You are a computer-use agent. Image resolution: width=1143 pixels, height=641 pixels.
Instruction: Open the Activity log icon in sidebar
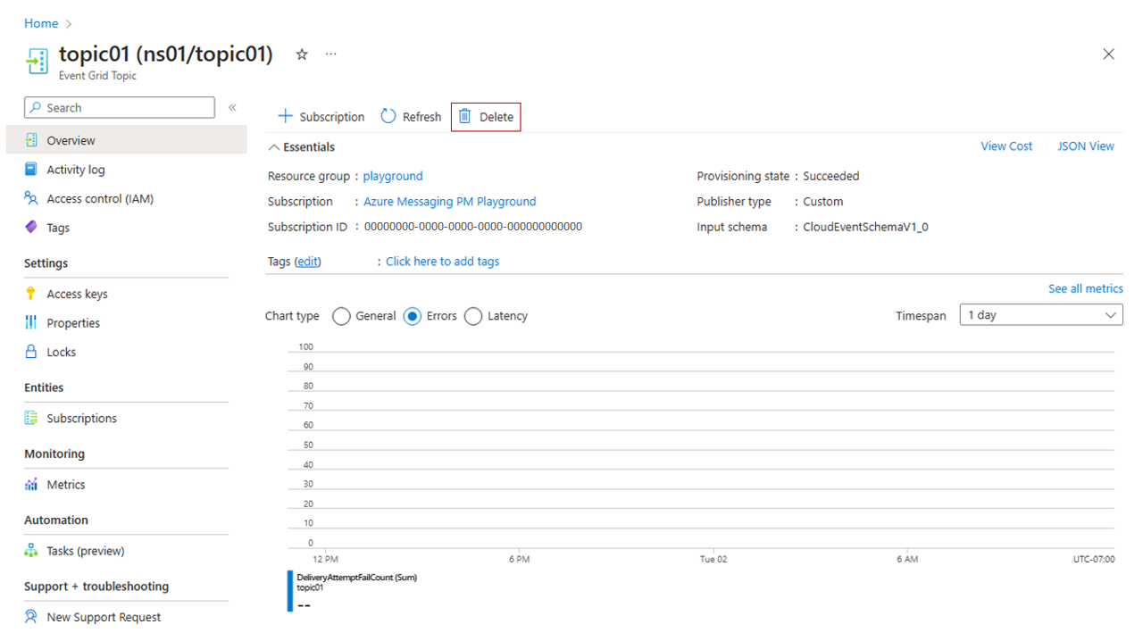29,169
